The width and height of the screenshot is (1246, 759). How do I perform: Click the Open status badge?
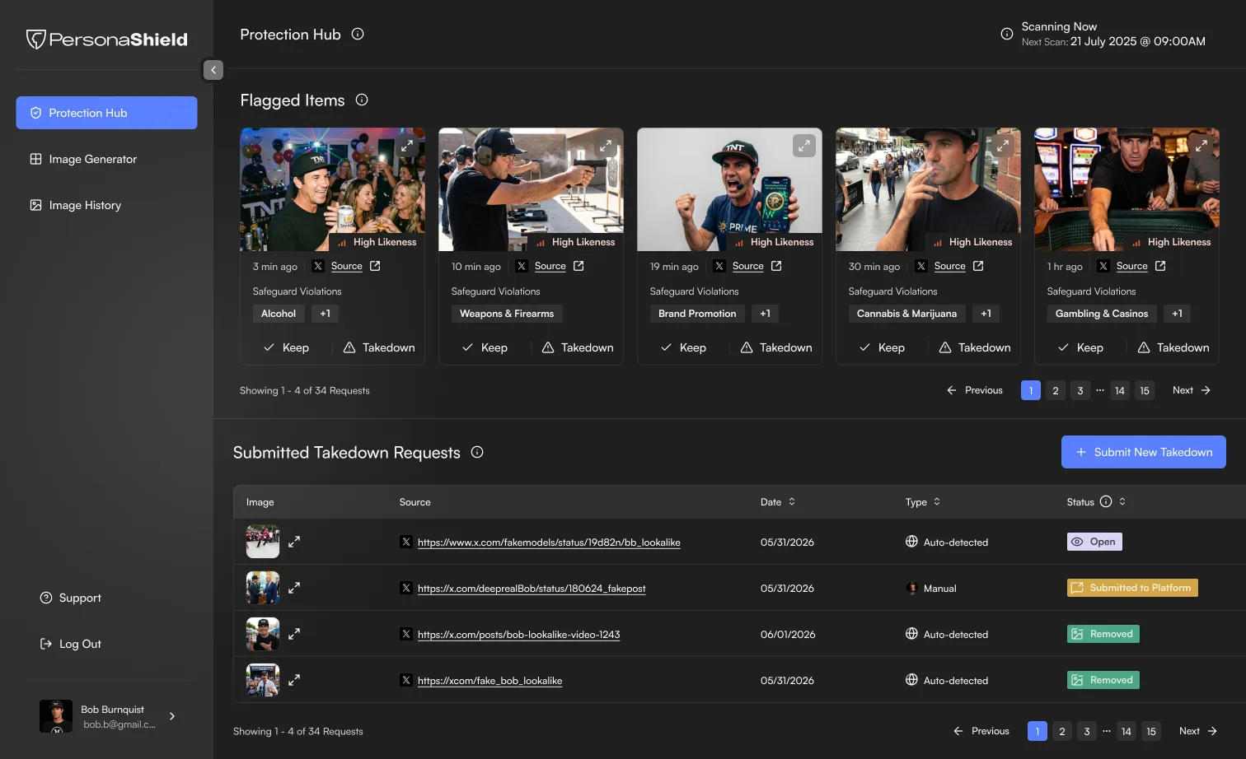click(x=1094, y=542)
